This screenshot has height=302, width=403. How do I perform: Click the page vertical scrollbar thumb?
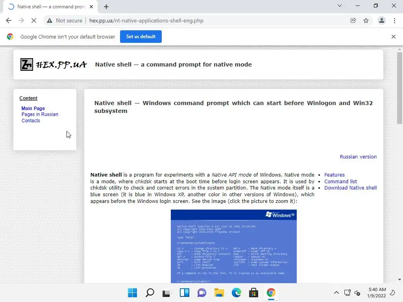pyautogui.click(x=399, y=88)
